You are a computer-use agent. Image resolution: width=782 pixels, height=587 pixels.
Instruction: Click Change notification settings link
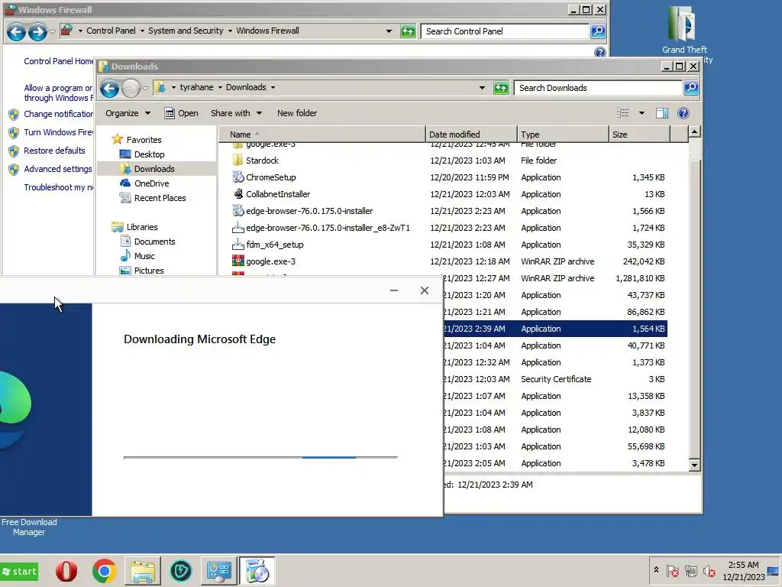pyautogui.click(x=58, y=114)
